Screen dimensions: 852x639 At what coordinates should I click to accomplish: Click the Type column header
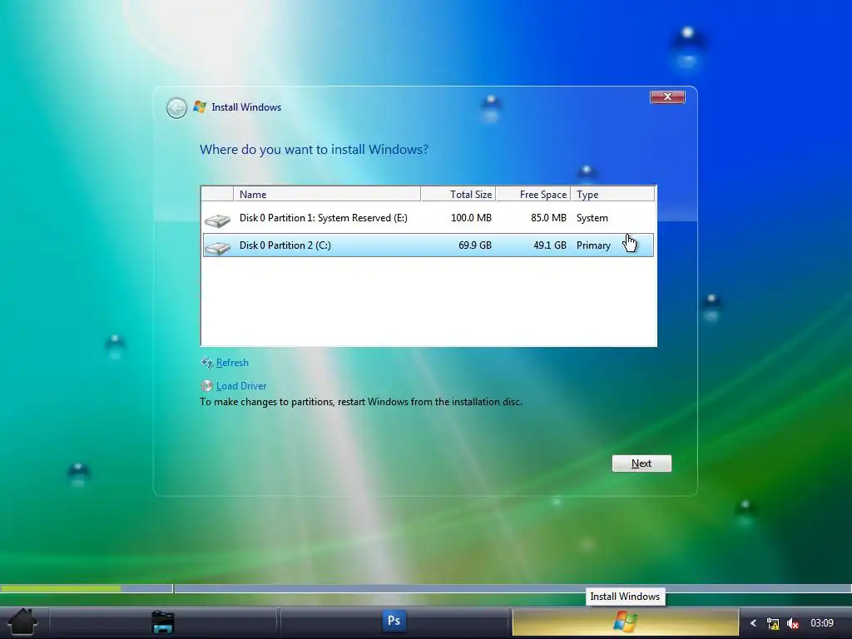tap(613, 194)
